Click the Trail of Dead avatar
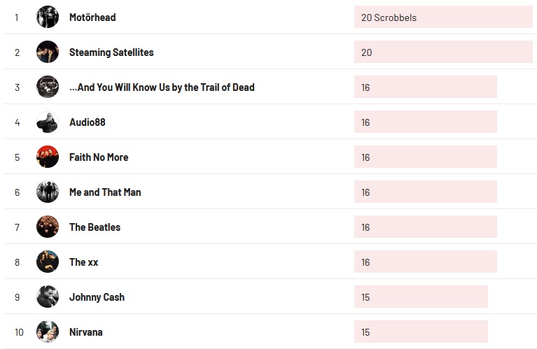The image size is (537, 349). click(48, 87)
